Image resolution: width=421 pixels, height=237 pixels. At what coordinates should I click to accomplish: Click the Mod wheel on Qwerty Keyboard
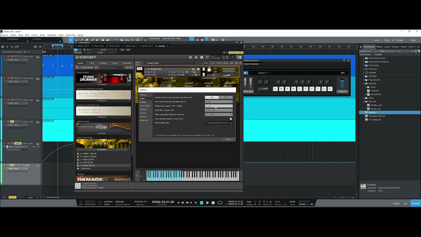[251, 83]
